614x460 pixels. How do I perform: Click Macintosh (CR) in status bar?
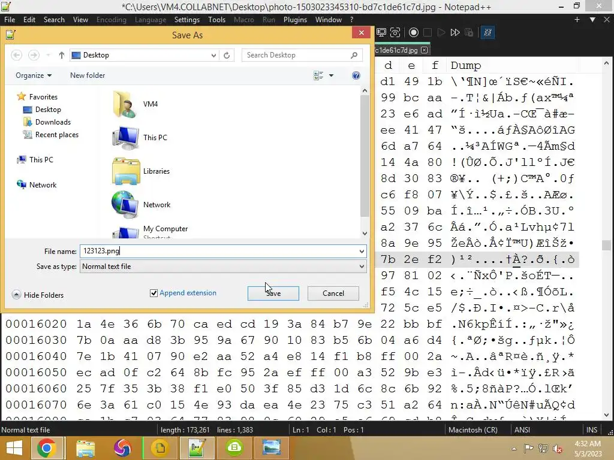(473, 430)
